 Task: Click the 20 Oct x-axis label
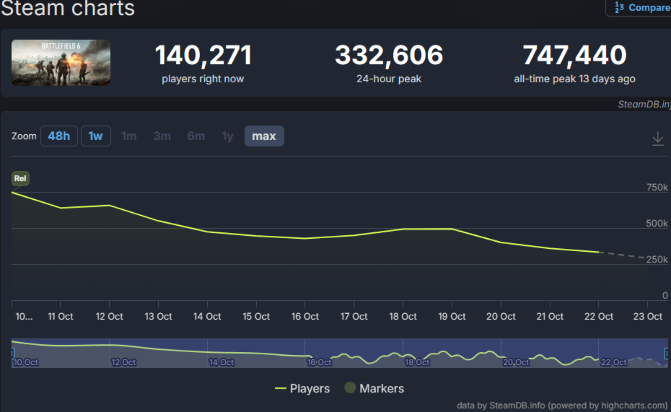click(x=501, y=316)
